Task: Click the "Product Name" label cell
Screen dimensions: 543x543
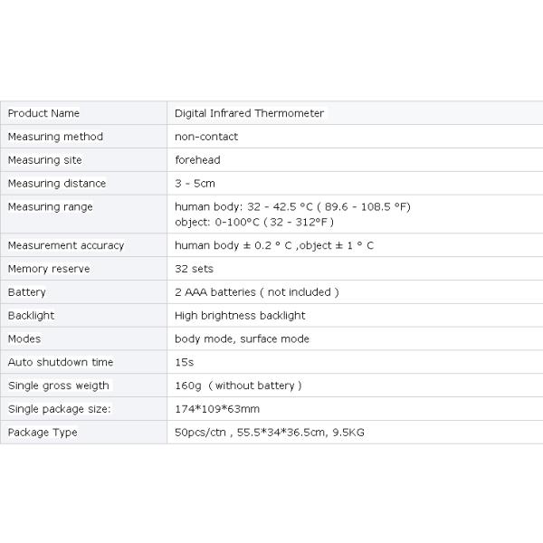Action: click(x=43, y=113)
